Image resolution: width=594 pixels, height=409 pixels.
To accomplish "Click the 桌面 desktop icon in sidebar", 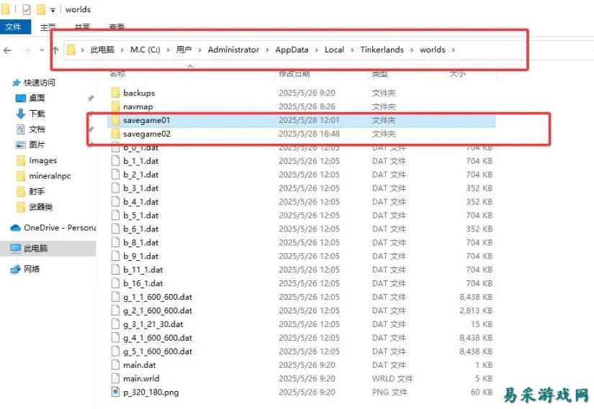I will [x=20, y=98].
